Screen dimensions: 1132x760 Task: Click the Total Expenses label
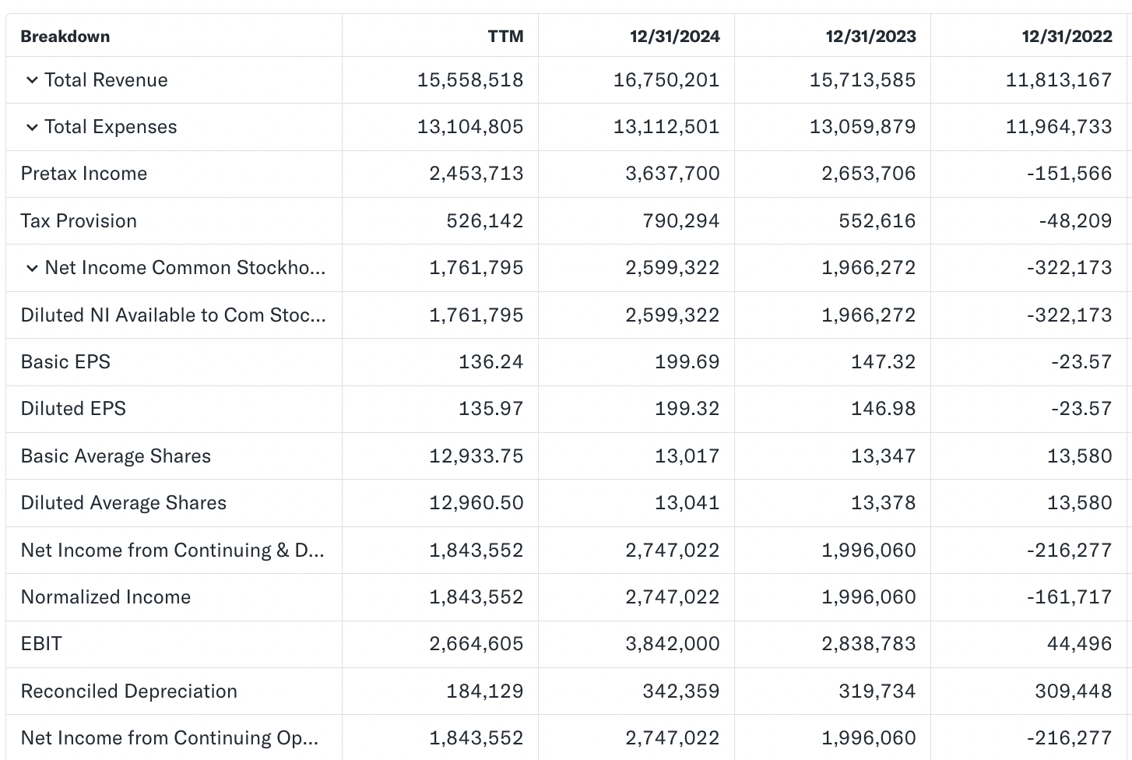[111, 127]
